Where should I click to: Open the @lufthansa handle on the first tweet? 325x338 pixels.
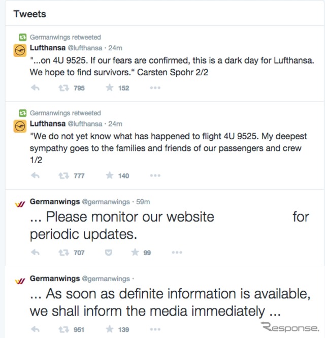click(x=85, y=48)
